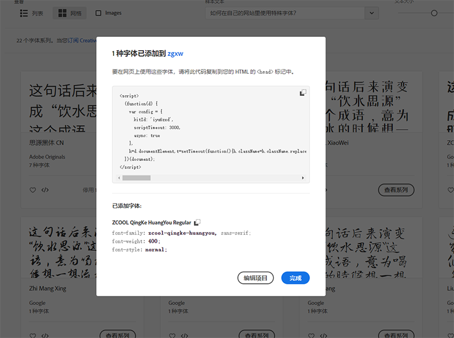
Task: Click the 完成 button
Action: (296, 278)
